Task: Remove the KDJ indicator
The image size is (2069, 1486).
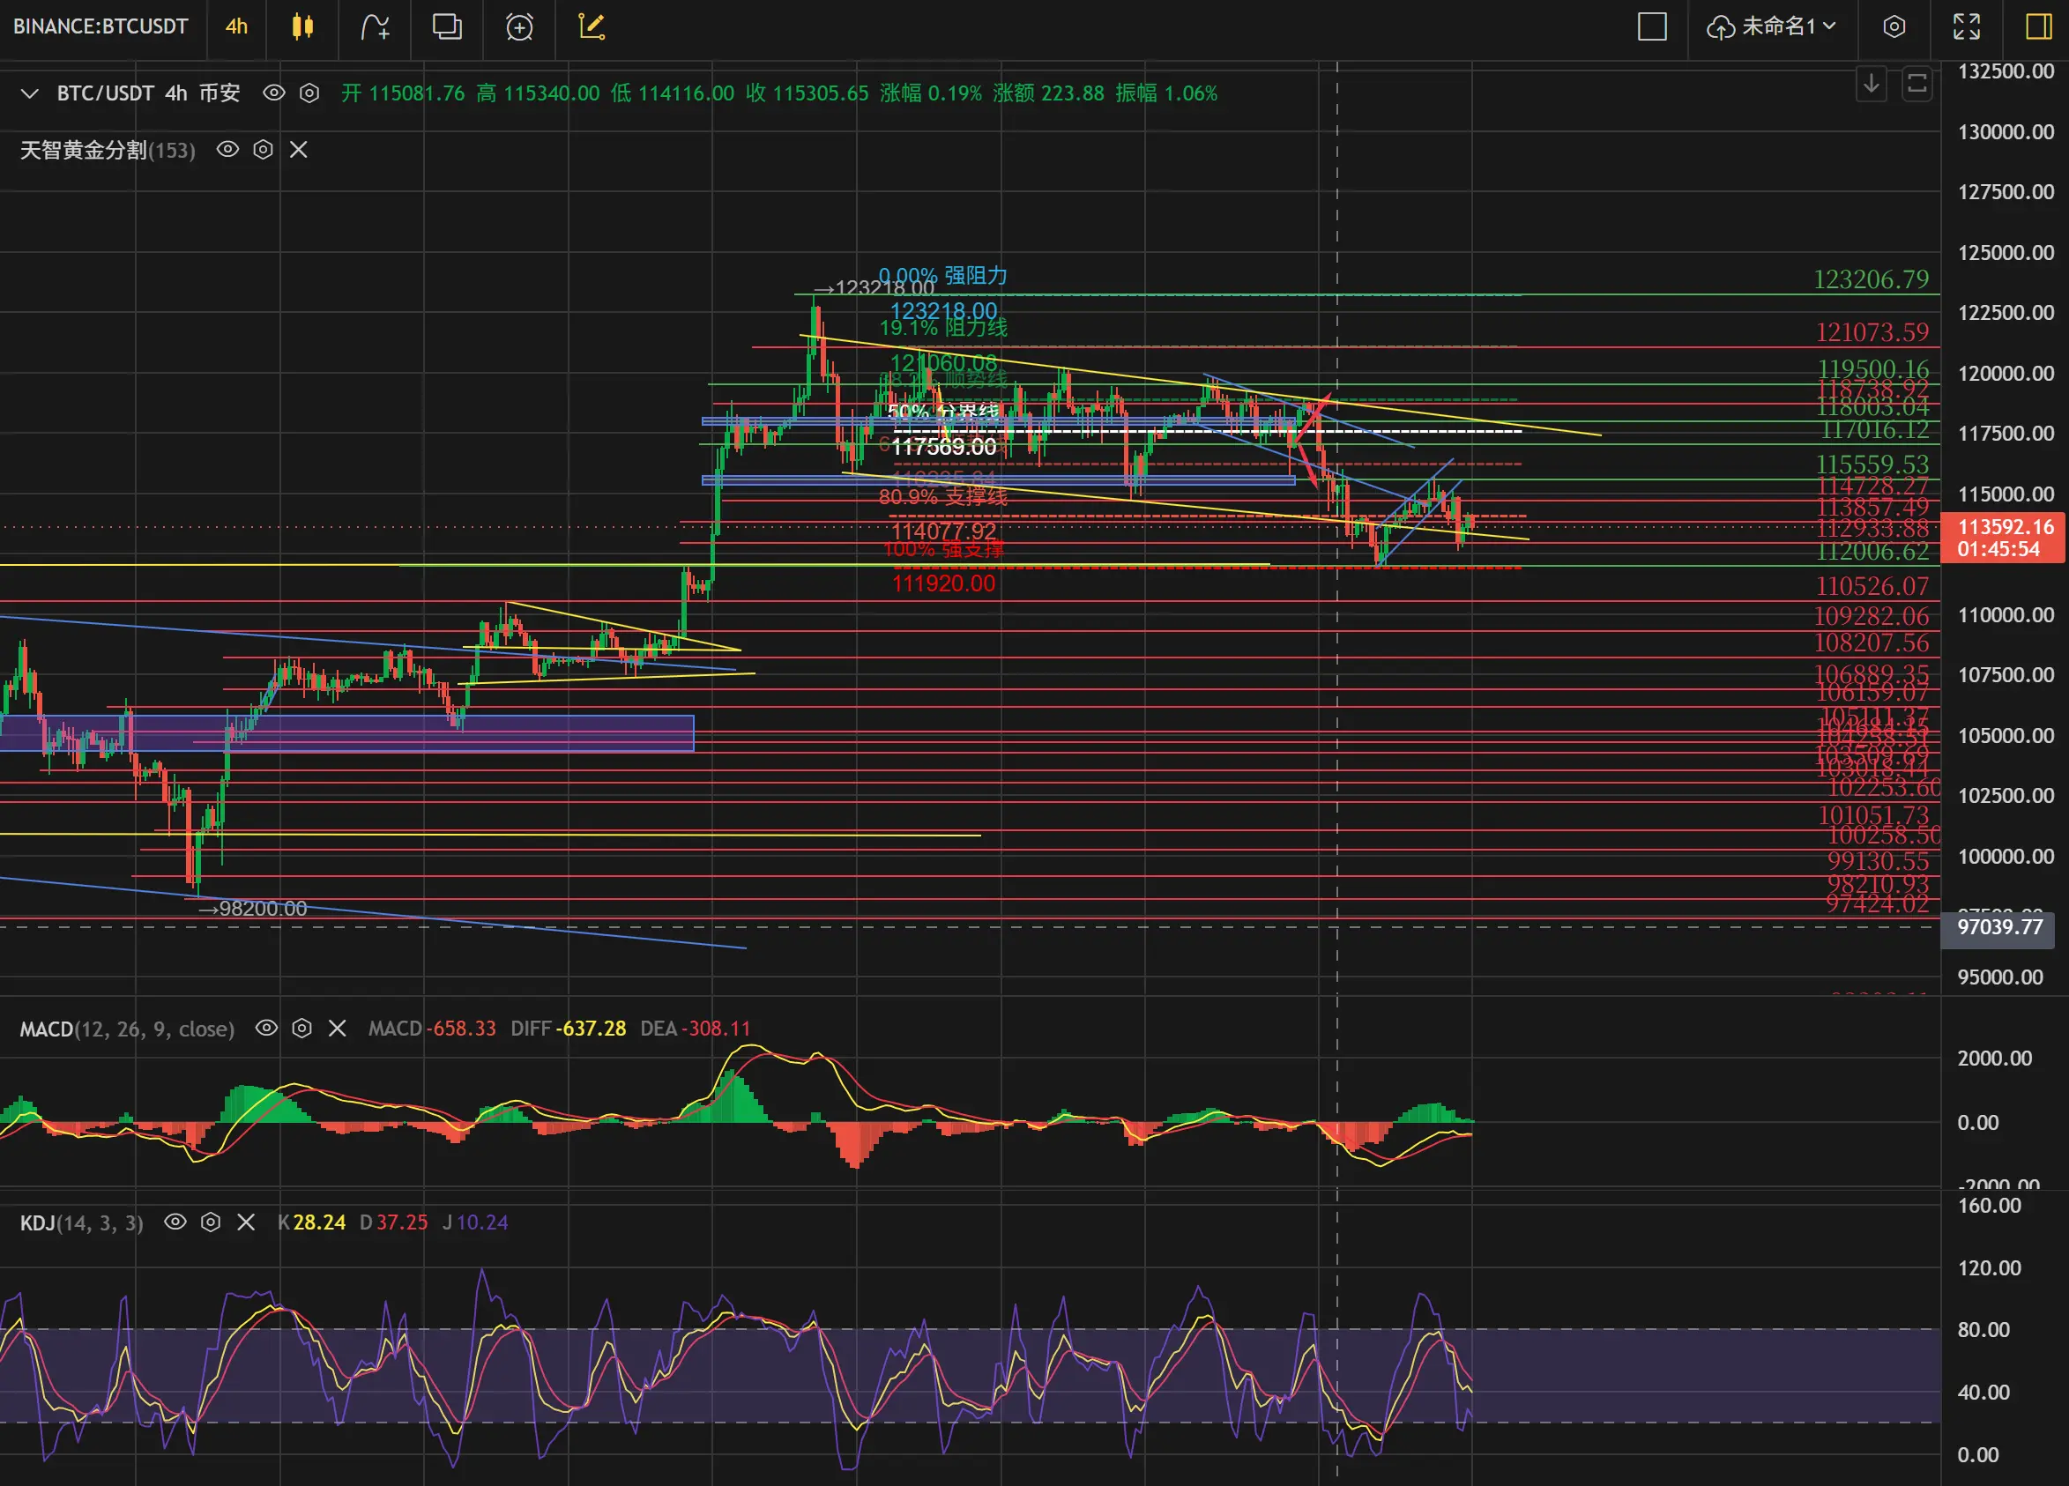Action: click(245, 1222)
